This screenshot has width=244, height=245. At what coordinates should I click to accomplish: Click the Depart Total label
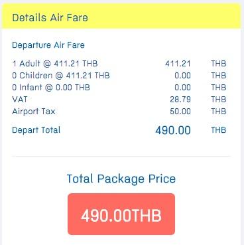coord(36,130)
